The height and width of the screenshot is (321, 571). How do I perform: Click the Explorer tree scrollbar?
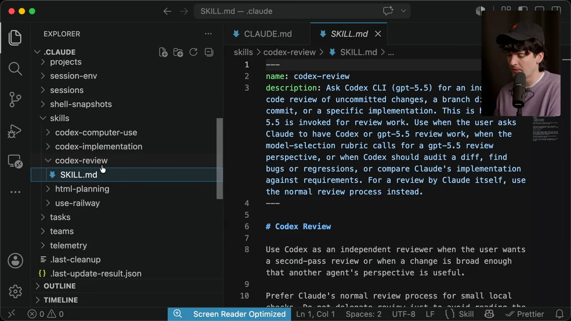(x=219, y=158)
